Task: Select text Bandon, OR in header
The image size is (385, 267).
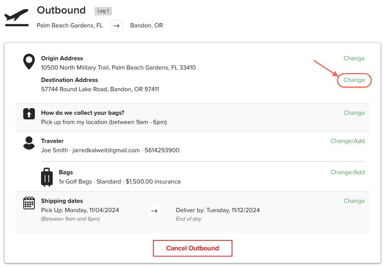Action: tap(146, 26)
